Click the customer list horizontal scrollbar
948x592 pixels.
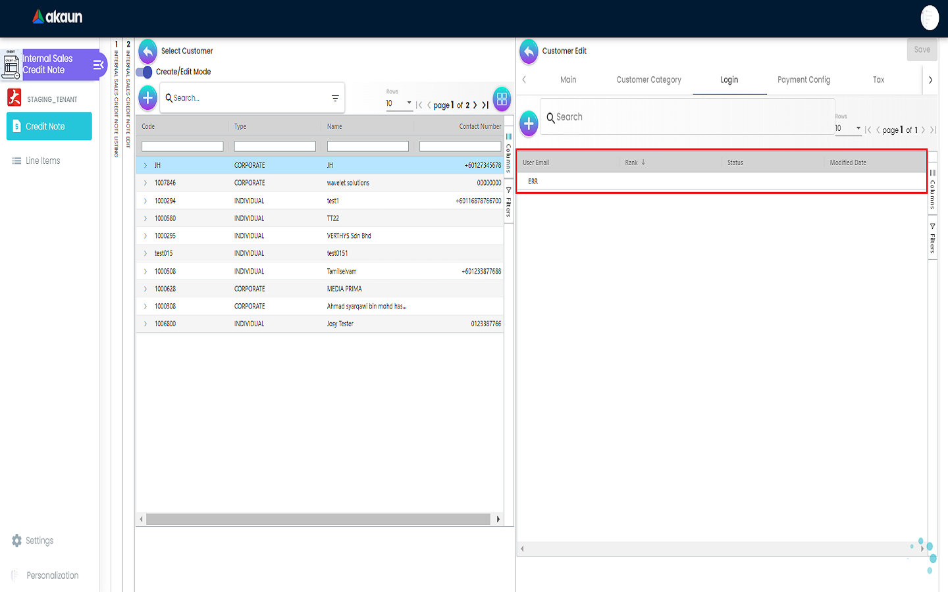319,520
